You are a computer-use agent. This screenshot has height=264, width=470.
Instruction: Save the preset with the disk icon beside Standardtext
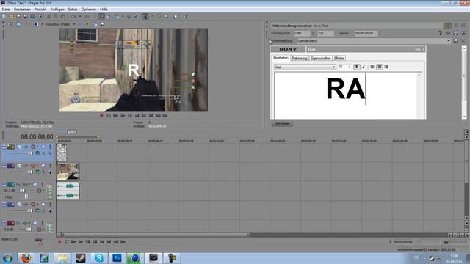455,41
